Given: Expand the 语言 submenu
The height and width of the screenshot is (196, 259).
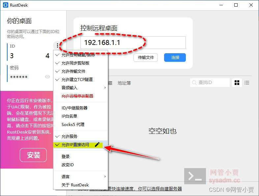Looking at the screenshot, I should coord(81,176).
